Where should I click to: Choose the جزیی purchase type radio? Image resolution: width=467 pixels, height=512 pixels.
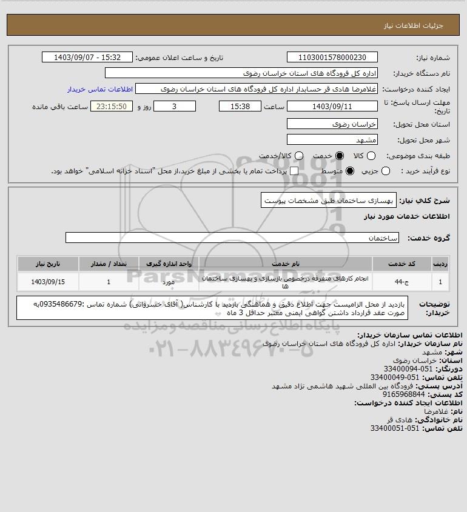pyautogui.click(x=386, y=171)
